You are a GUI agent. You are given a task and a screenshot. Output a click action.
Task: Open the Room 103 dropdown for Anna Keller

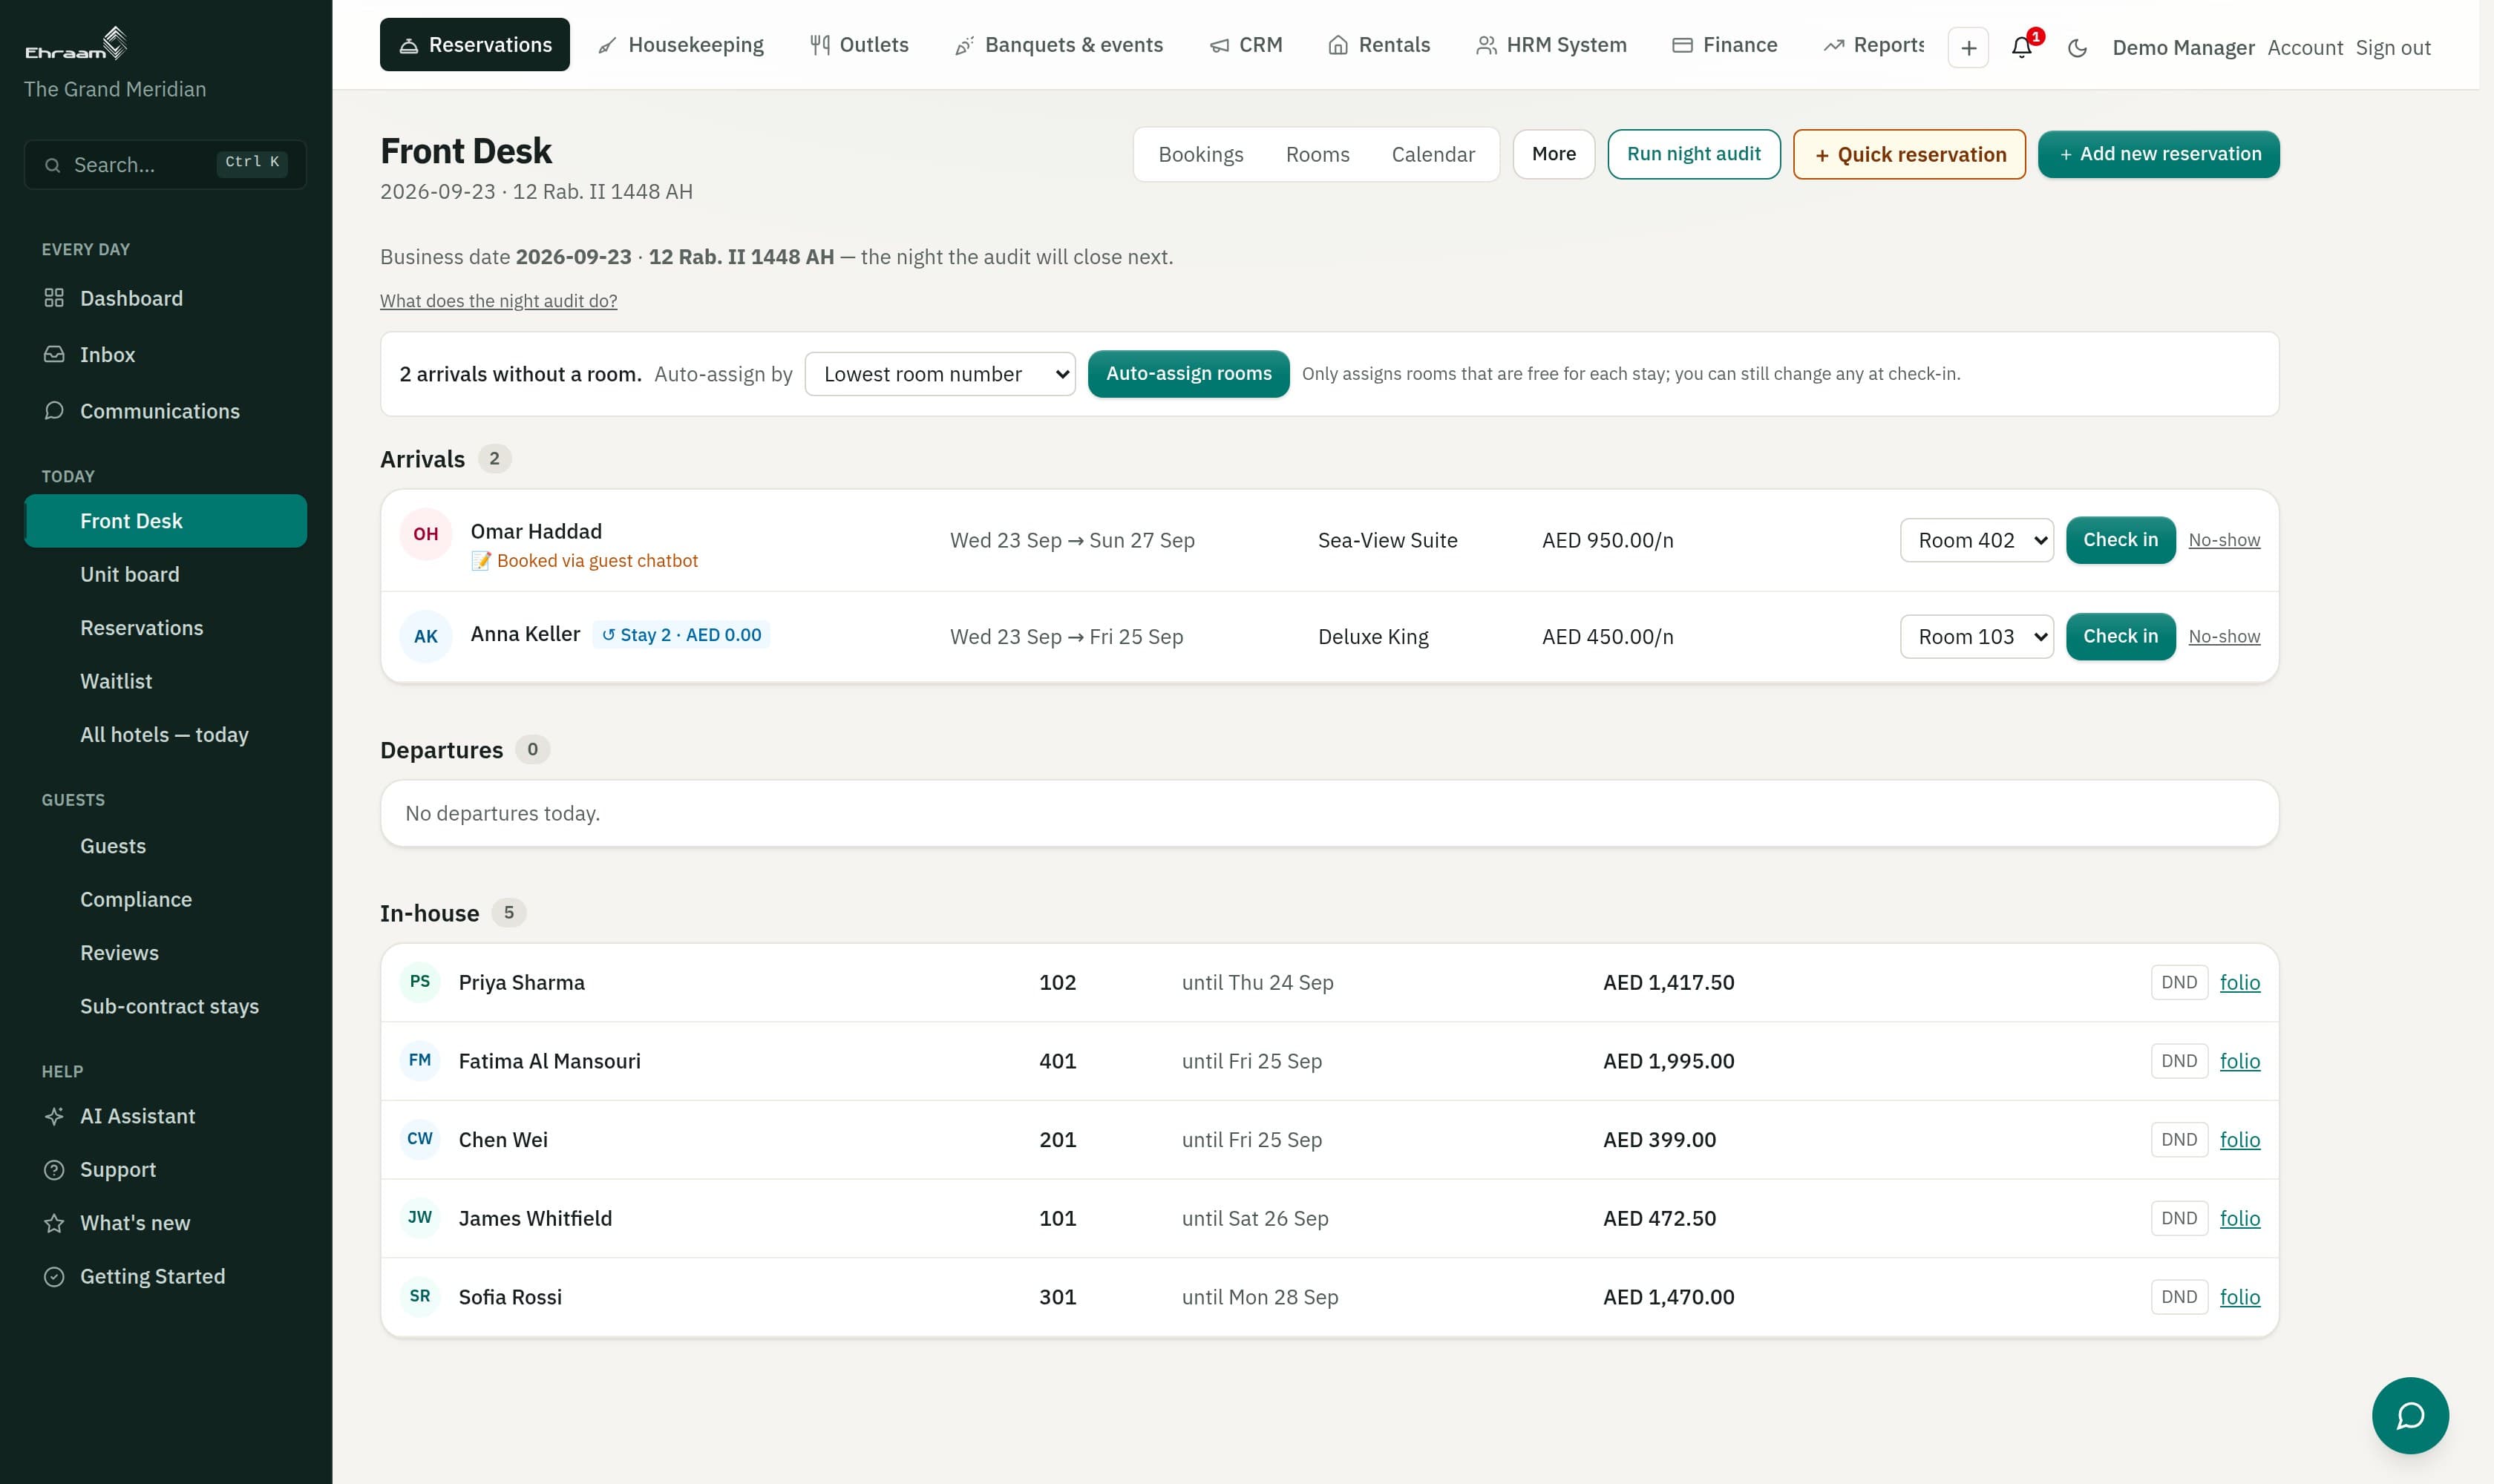pos(1976,637)
